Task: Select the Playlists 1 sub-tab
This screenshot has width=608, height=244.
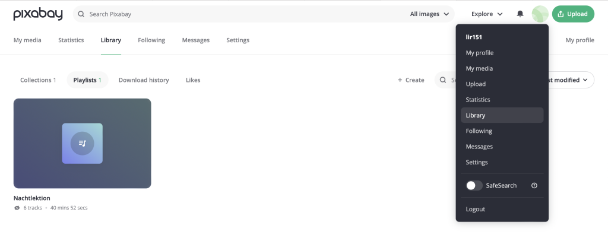Action: (x=87, y=80)
